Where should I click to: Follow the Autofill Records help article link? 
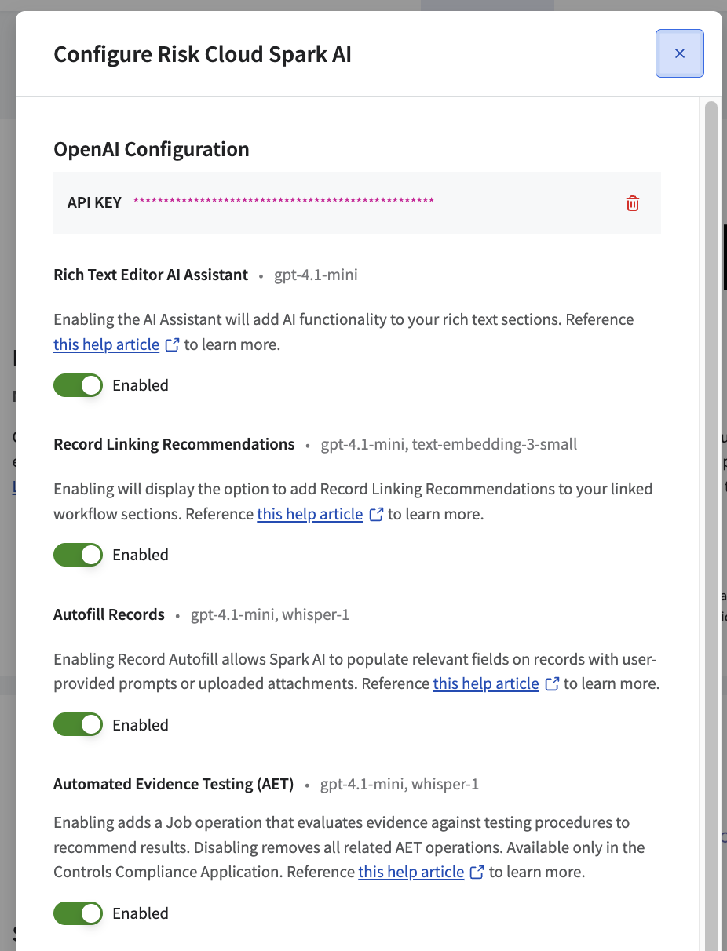tap(486, 684)
